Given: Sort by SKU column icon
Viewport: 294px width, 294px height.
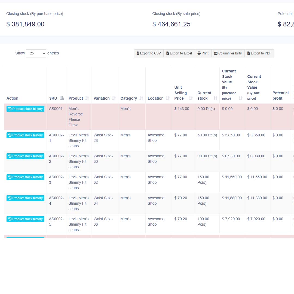Looking at the screenshot, I should coord(62,98).
